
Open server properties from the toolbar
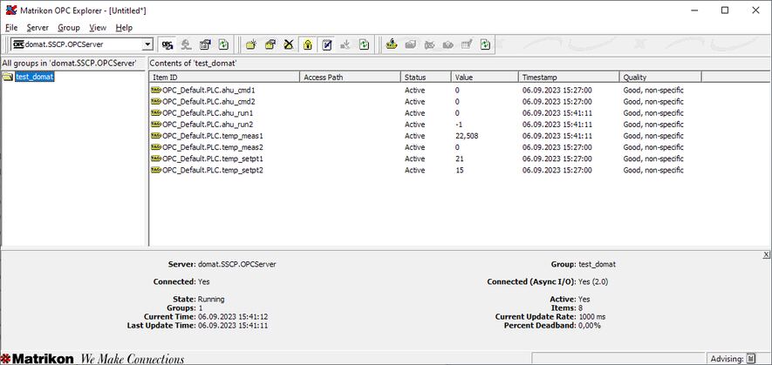(205, 44)
